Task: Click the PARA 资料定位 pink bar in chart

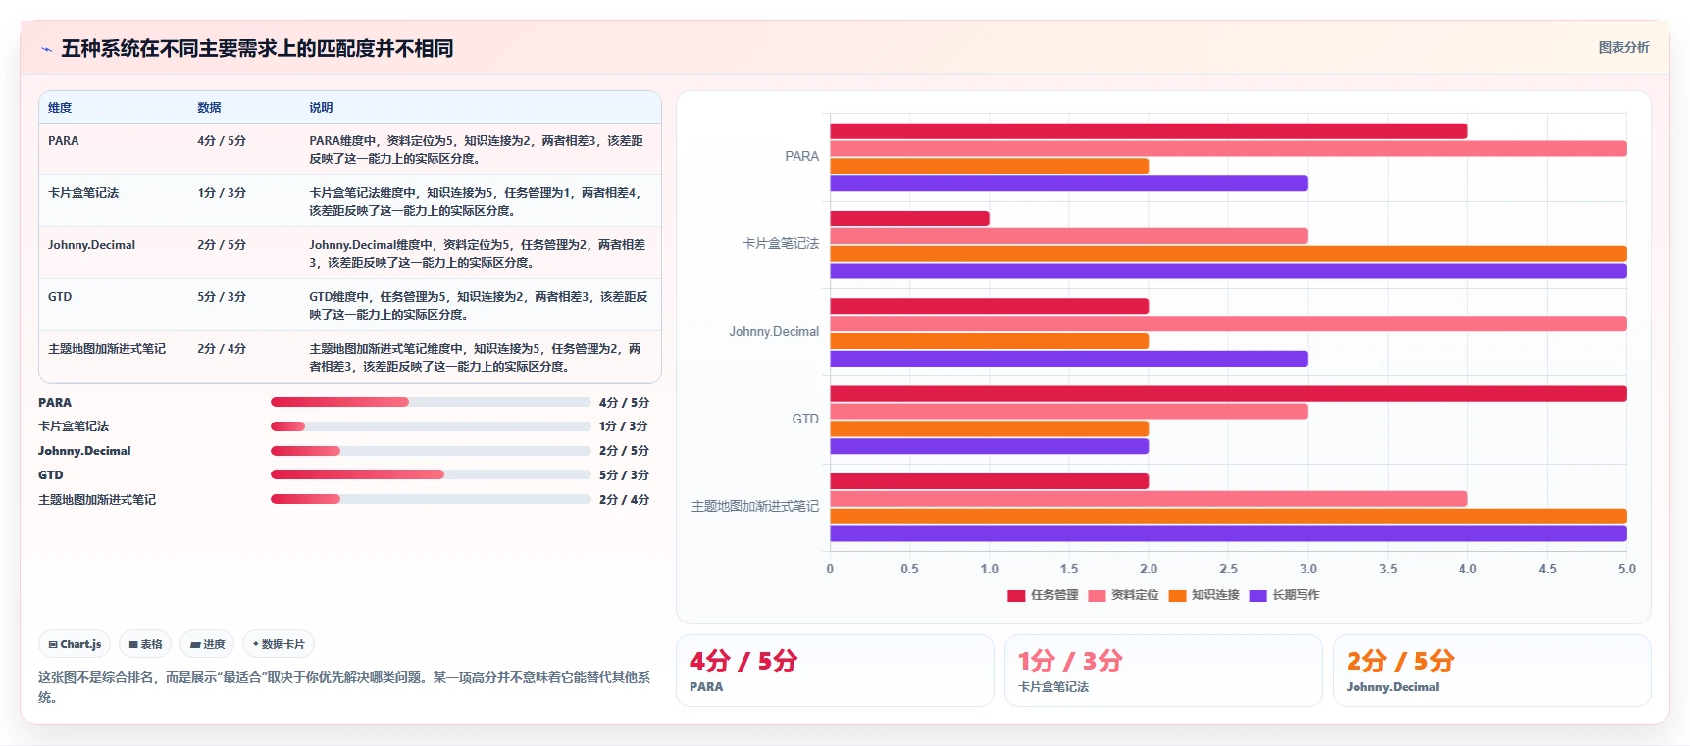Action: 1228,149
